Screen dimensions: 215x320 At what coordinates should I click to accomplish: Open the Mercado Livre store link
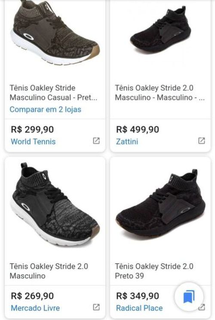tap(35, 308)
